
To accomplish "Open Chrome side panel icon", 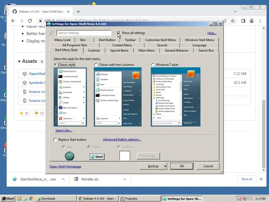I will tap(243, 21).
